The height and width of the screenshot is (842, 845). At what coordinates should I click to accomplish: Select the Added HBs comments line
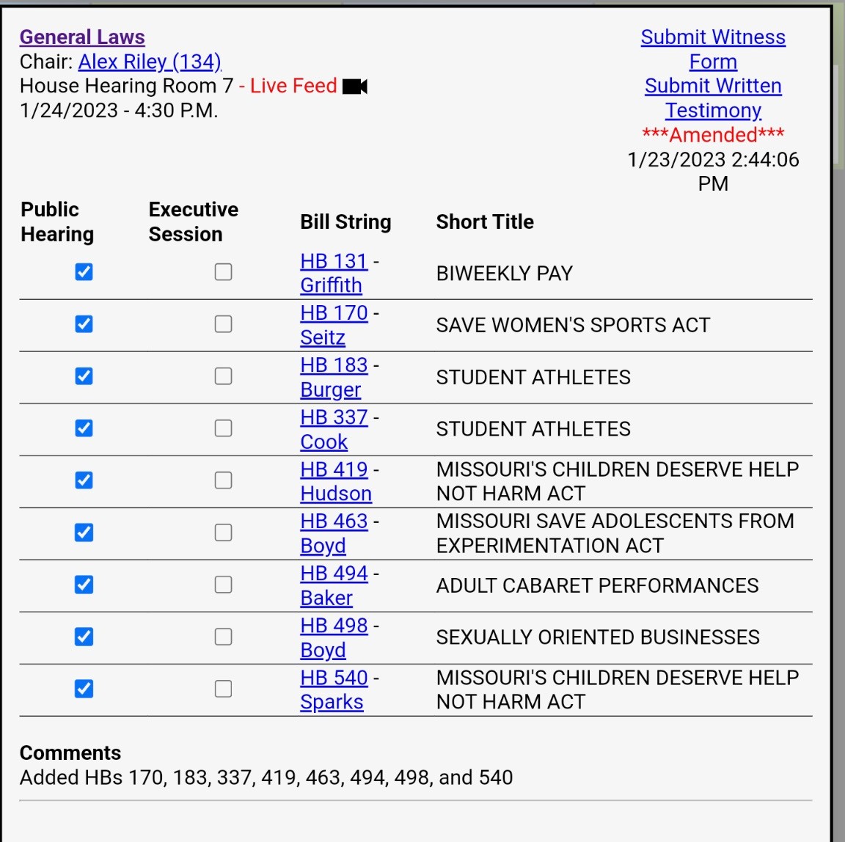[x=266, y=778]
